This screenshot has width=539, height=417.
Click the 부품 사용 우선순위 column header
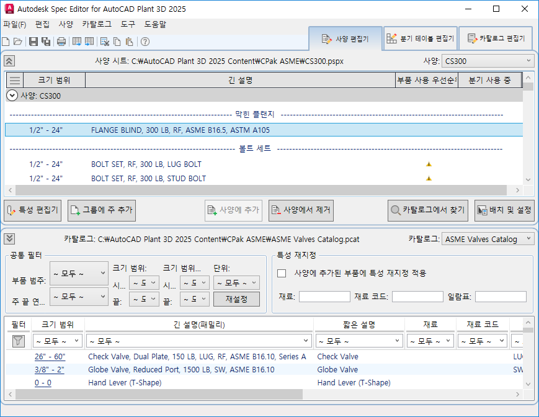[427, 81]
